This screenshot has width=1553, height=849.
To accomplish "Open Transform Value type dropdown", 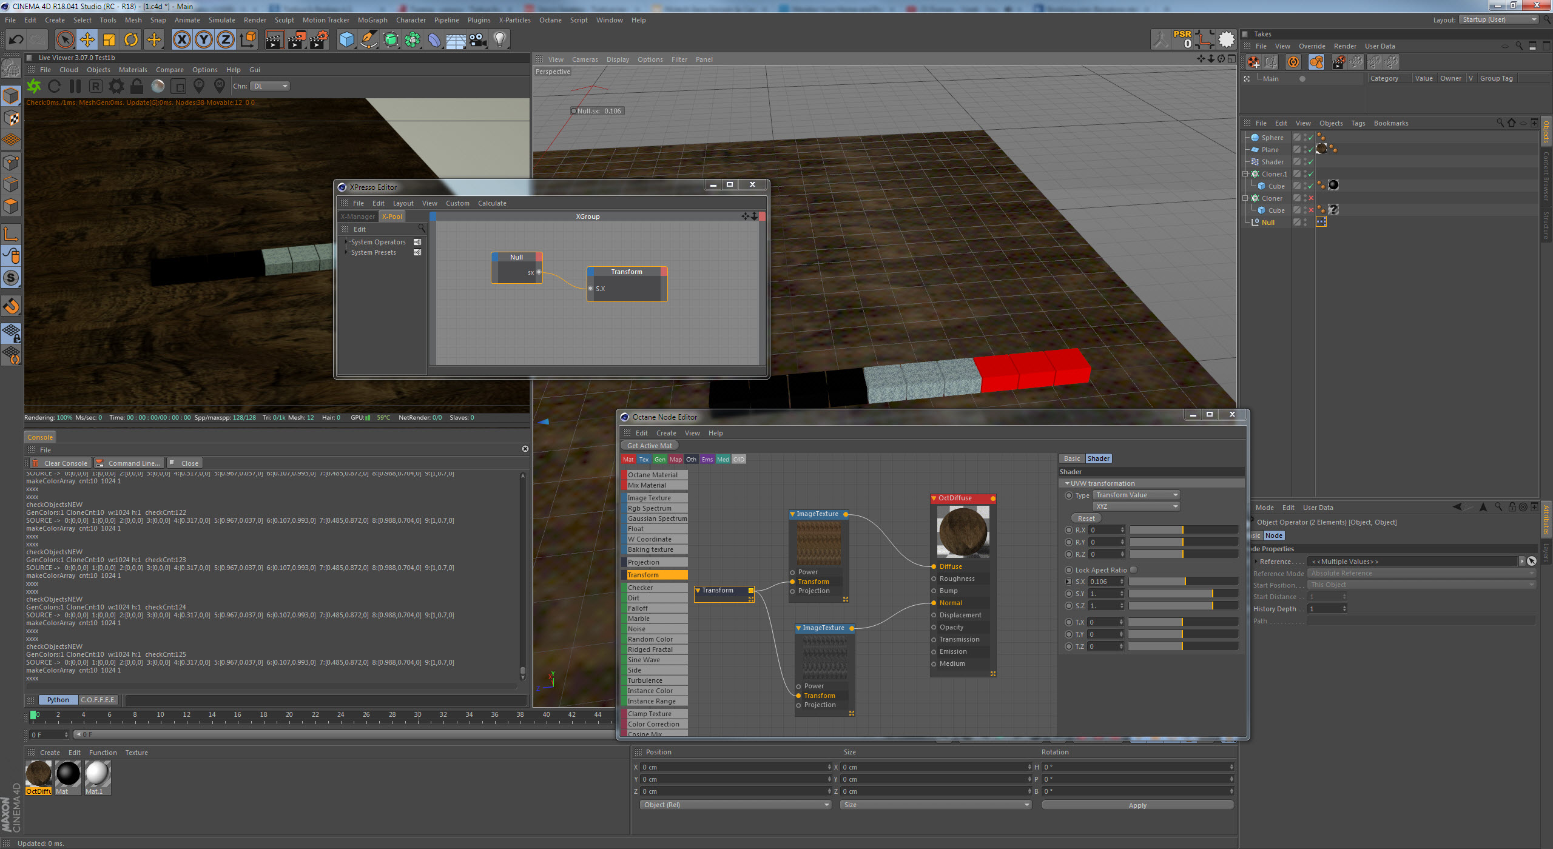I will [1136, 495].
